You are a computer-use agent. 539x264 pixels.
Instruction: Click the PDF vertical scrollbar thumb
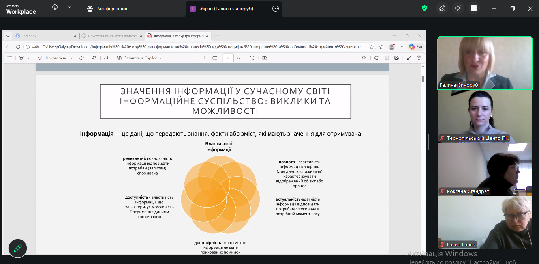(x=423, y=79)
